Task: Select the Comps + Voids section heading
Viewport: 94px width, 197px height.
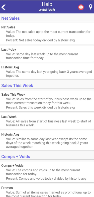Action: point(16,156)
